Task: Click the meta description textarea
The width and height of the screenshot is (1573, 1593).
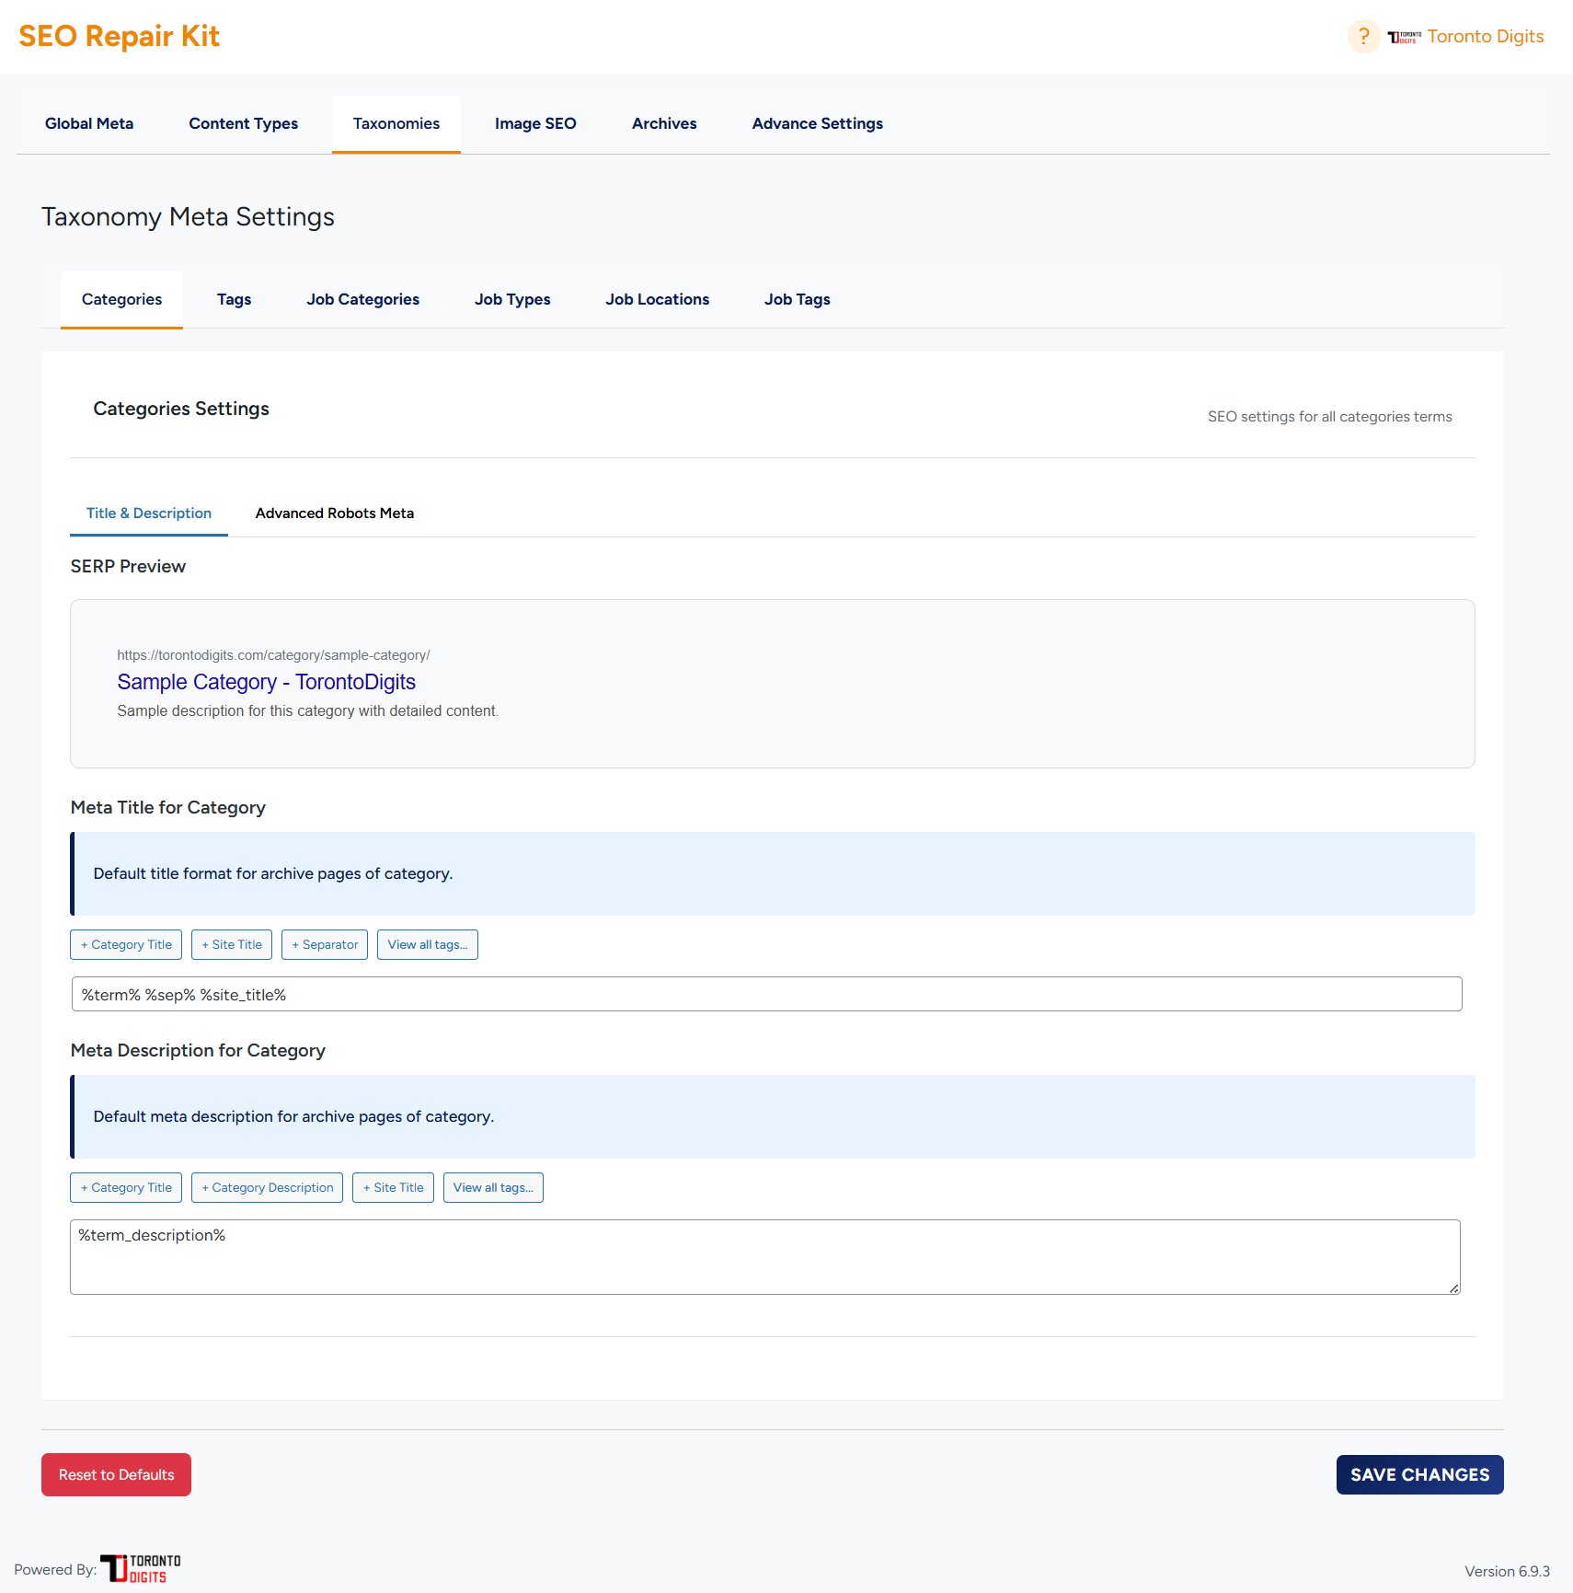Action: (764, 1257)
